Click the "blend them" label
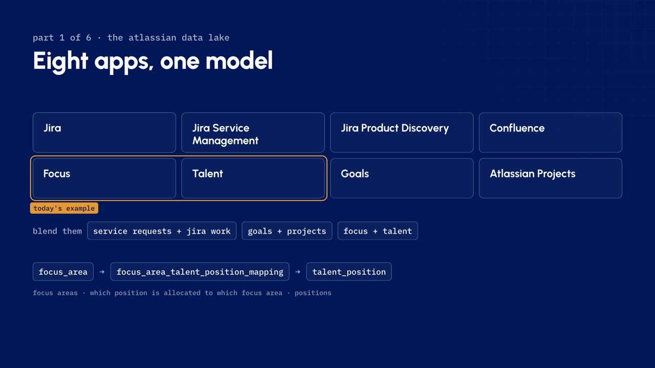This screenshot has width=655, height=368. tap(57, 231)
